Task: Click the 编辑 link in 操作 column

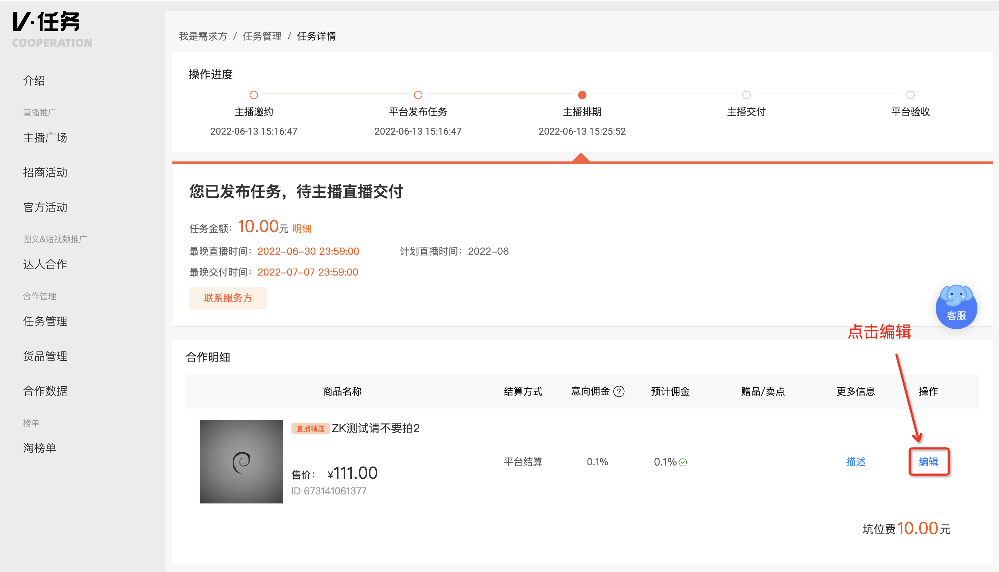Action: click(x=928, y=462)
